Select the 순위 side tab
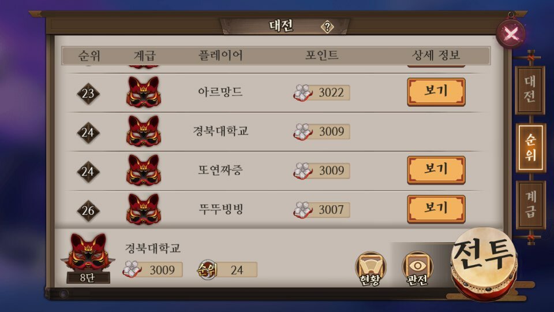This screenshot has width=554, height=312. pos(531,148)
